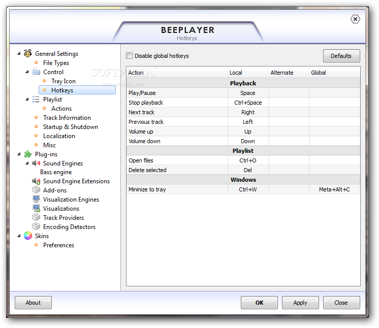
Task: Click the Control keyboard icon
Action: click(x=36, y=72)
